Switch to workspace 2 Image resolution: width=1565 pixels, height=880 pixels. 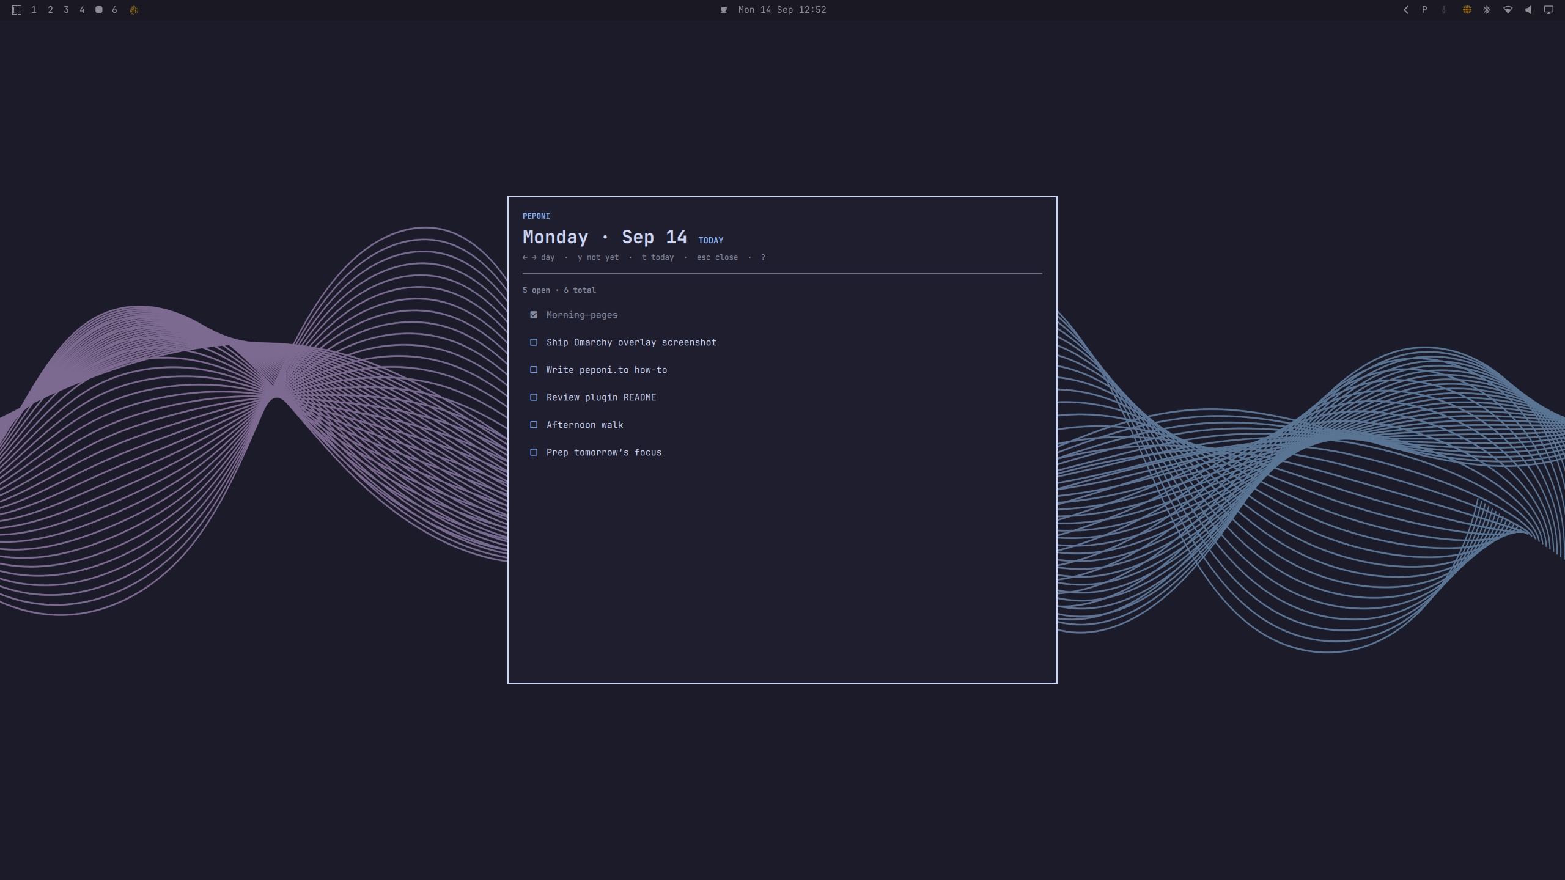50,10
